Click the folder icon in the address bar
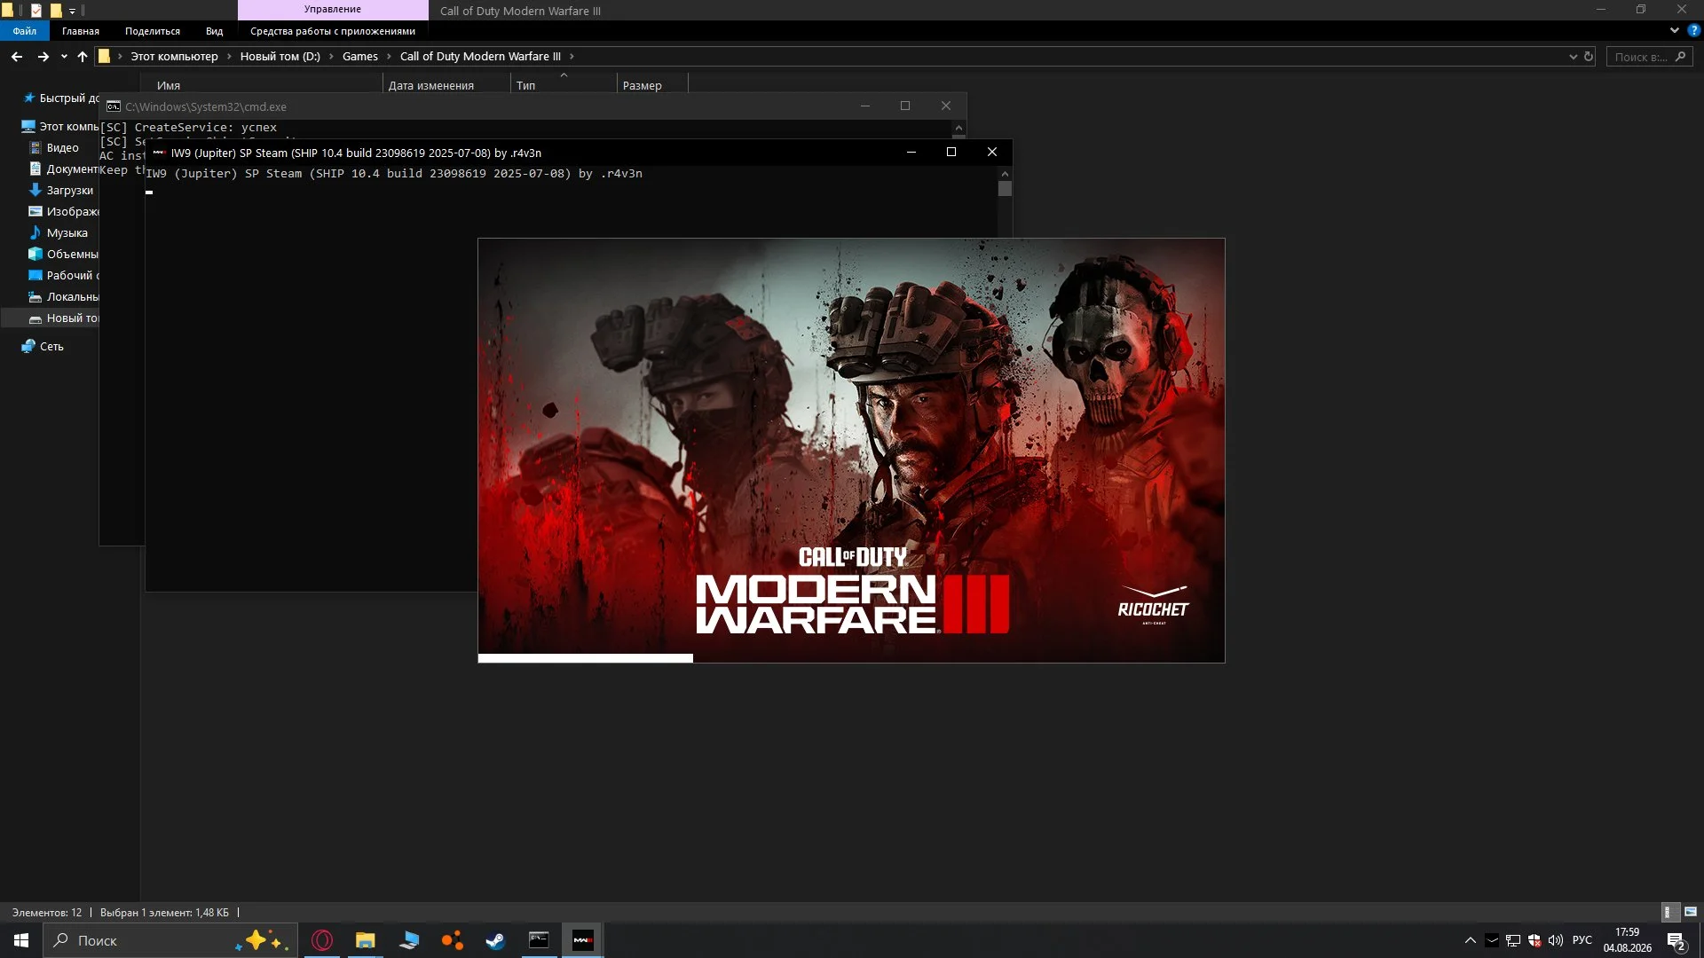Viewport: 1704px width, 958px height. pos(104,56)
